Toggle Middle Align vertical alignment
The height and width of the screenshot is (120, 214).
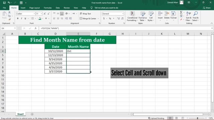point(58,14)
